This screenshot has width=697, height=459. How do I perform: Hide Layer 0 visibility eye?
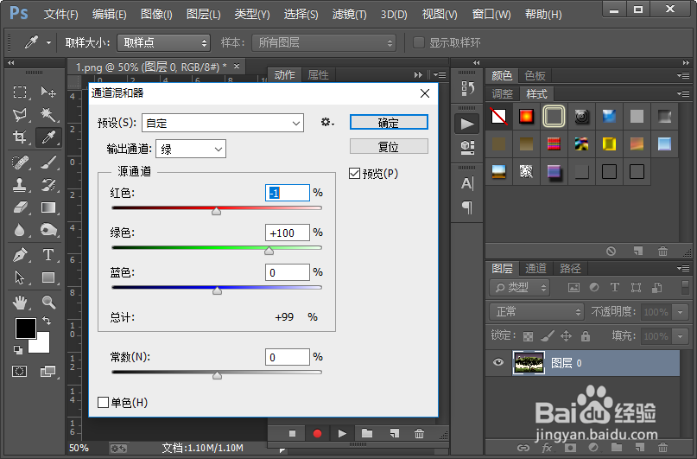[x=498, y=362]
